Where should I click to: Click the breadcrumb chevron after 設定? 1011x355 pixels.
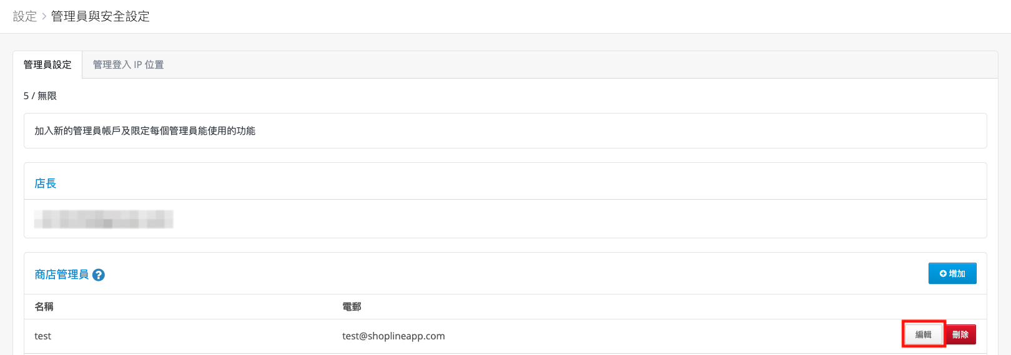[44, 16]
